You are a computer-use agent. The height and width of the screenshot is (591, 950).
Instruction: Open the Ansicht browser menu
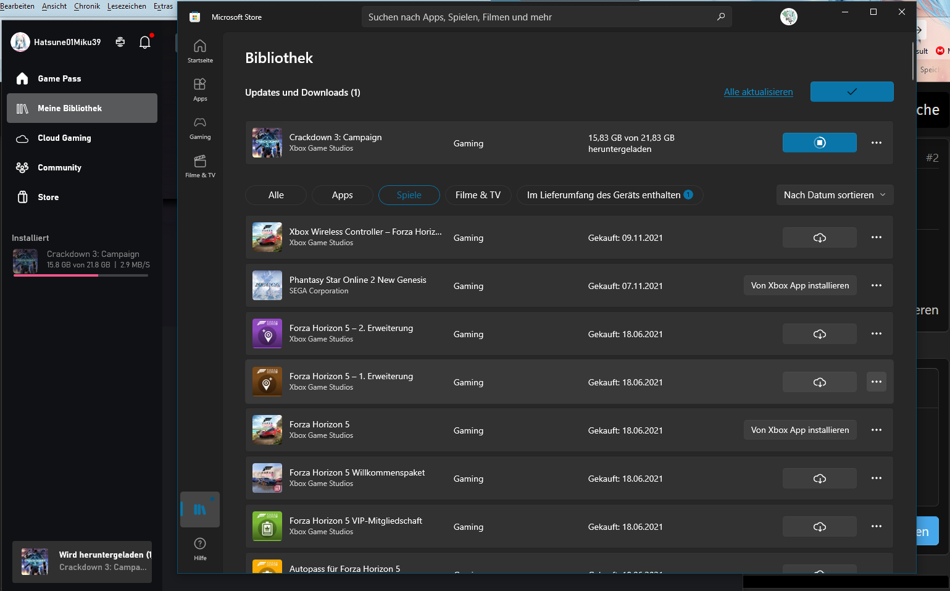point(54,6)
